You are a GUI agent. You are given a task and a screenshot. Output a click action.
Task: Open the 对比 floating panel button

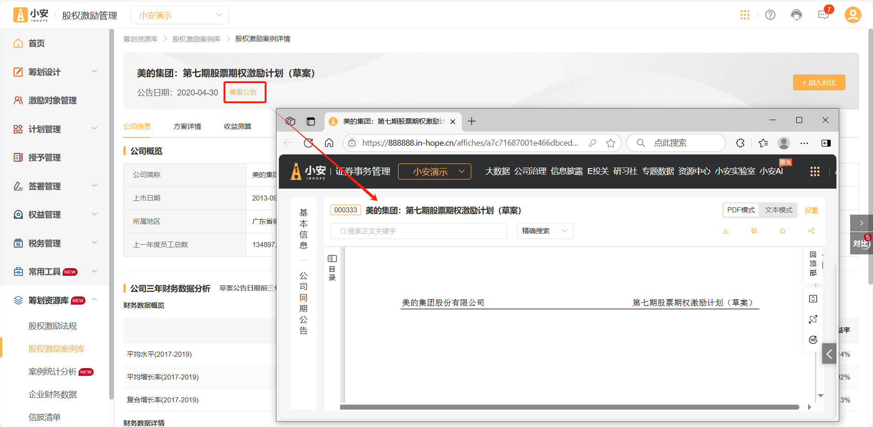tap(861, 243)
